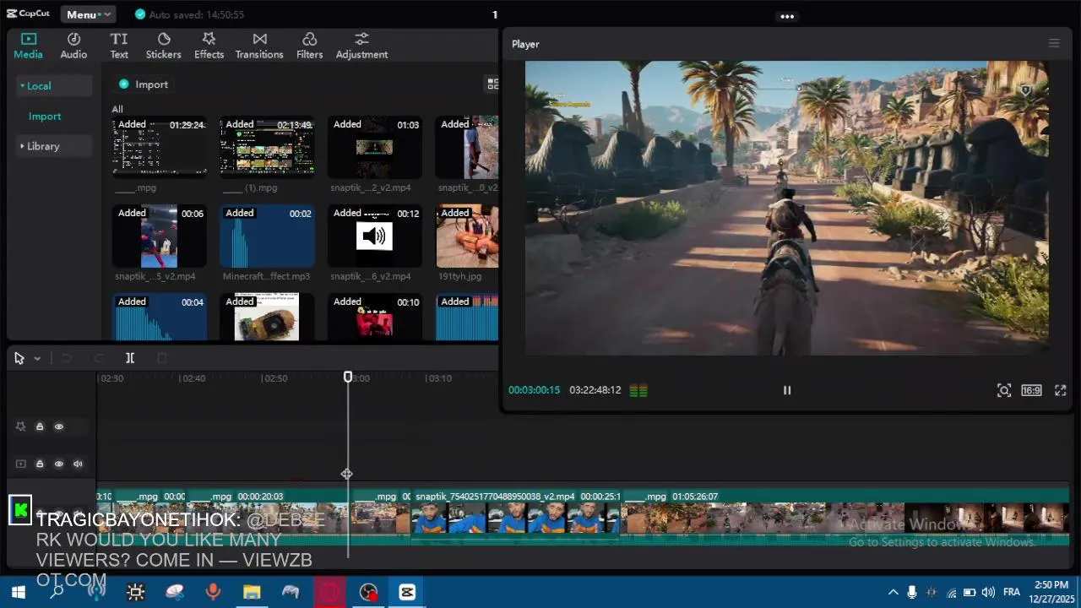Click the 'All' filter label in media list
Image resolution: width=1081 pixels, height=608 pixels.
click(x=117, y=109)
